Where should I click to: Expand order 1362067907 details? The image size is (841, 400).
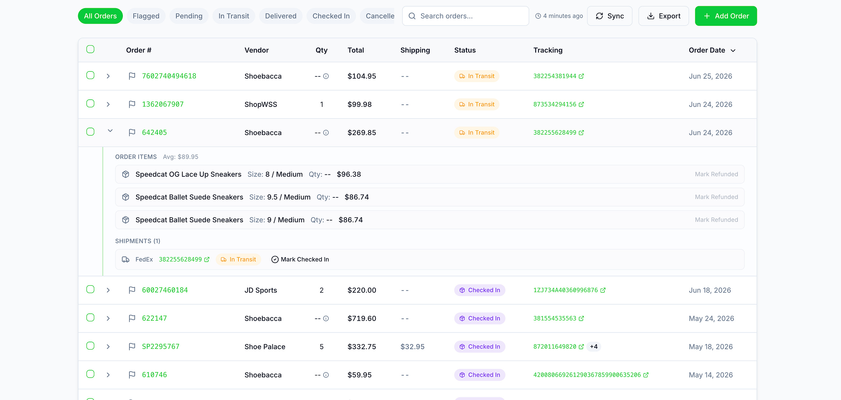click(x=108, y=104)
